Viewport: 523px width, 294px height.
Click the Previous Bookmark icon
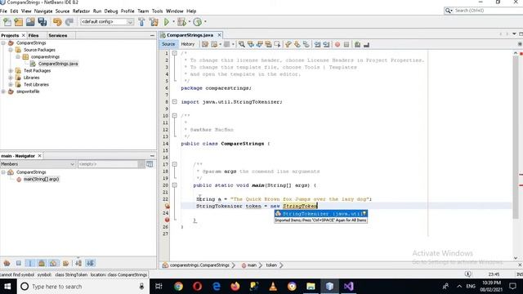coord(288,44)
